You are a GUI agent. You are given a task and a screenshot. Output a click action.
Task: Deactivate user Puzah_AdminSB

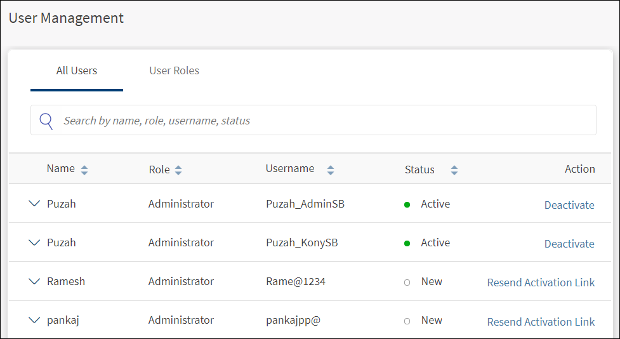coord(569,205)
